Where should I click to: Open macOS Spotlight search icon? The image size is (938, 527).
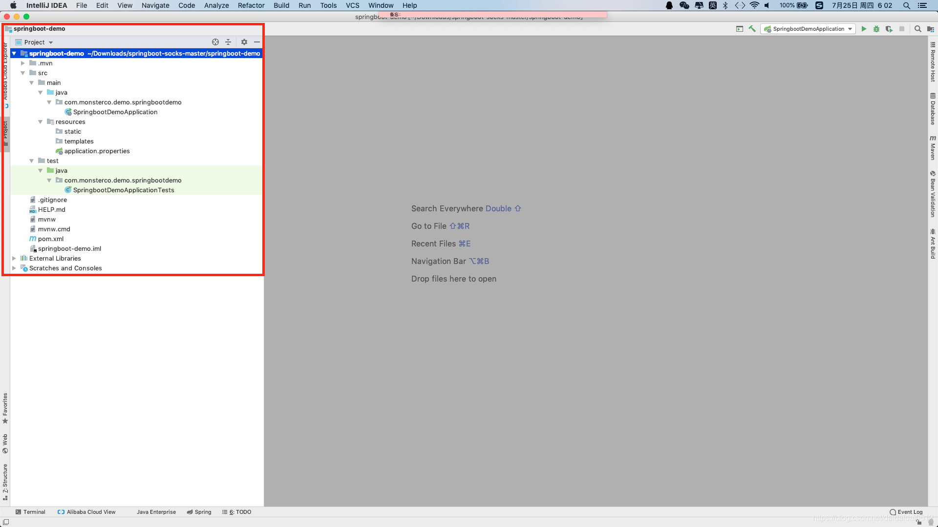coord(907,5)
